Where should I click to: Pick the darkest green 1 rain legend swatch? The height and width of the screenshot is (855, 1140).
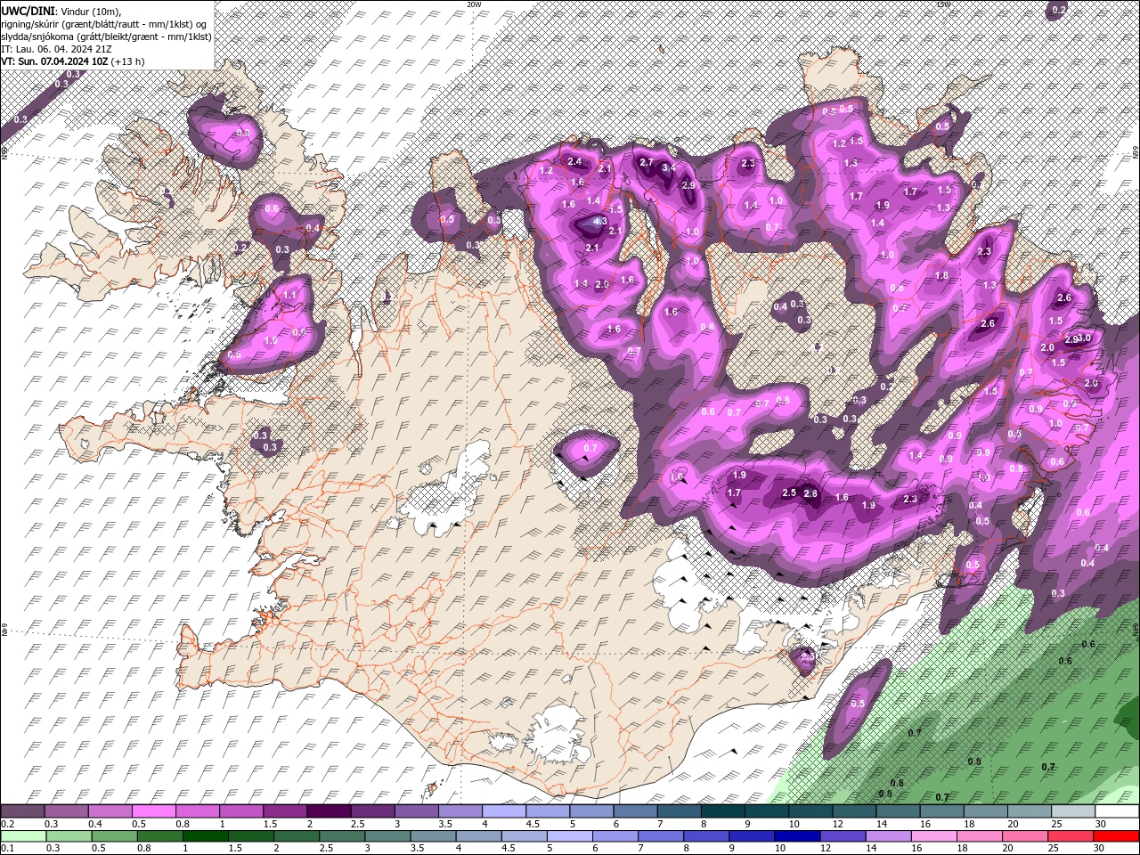(x=205, y=835)
